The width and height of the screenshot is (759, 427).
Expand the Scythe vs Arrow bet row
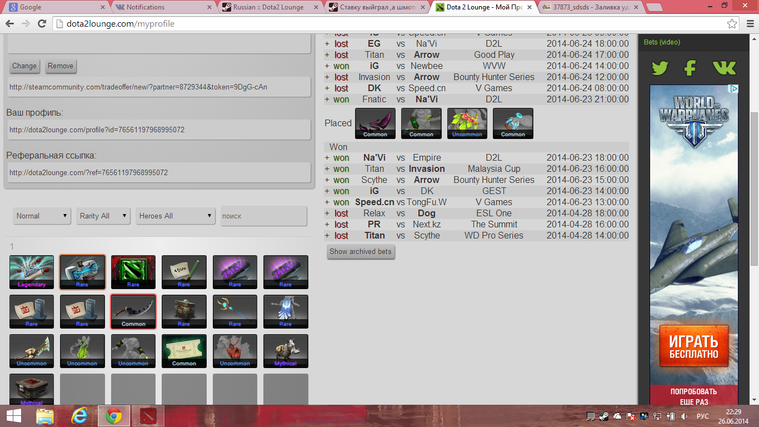(x=327, y=180)
